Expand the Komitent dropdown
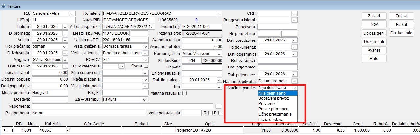The image size is (420, 135). point(219,13)
